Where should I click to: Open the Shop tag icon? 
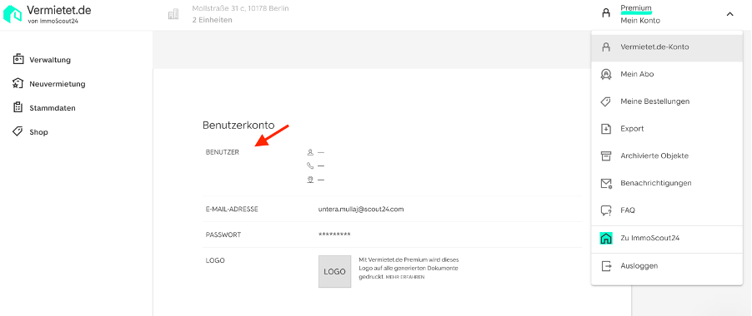coord(18,131)
